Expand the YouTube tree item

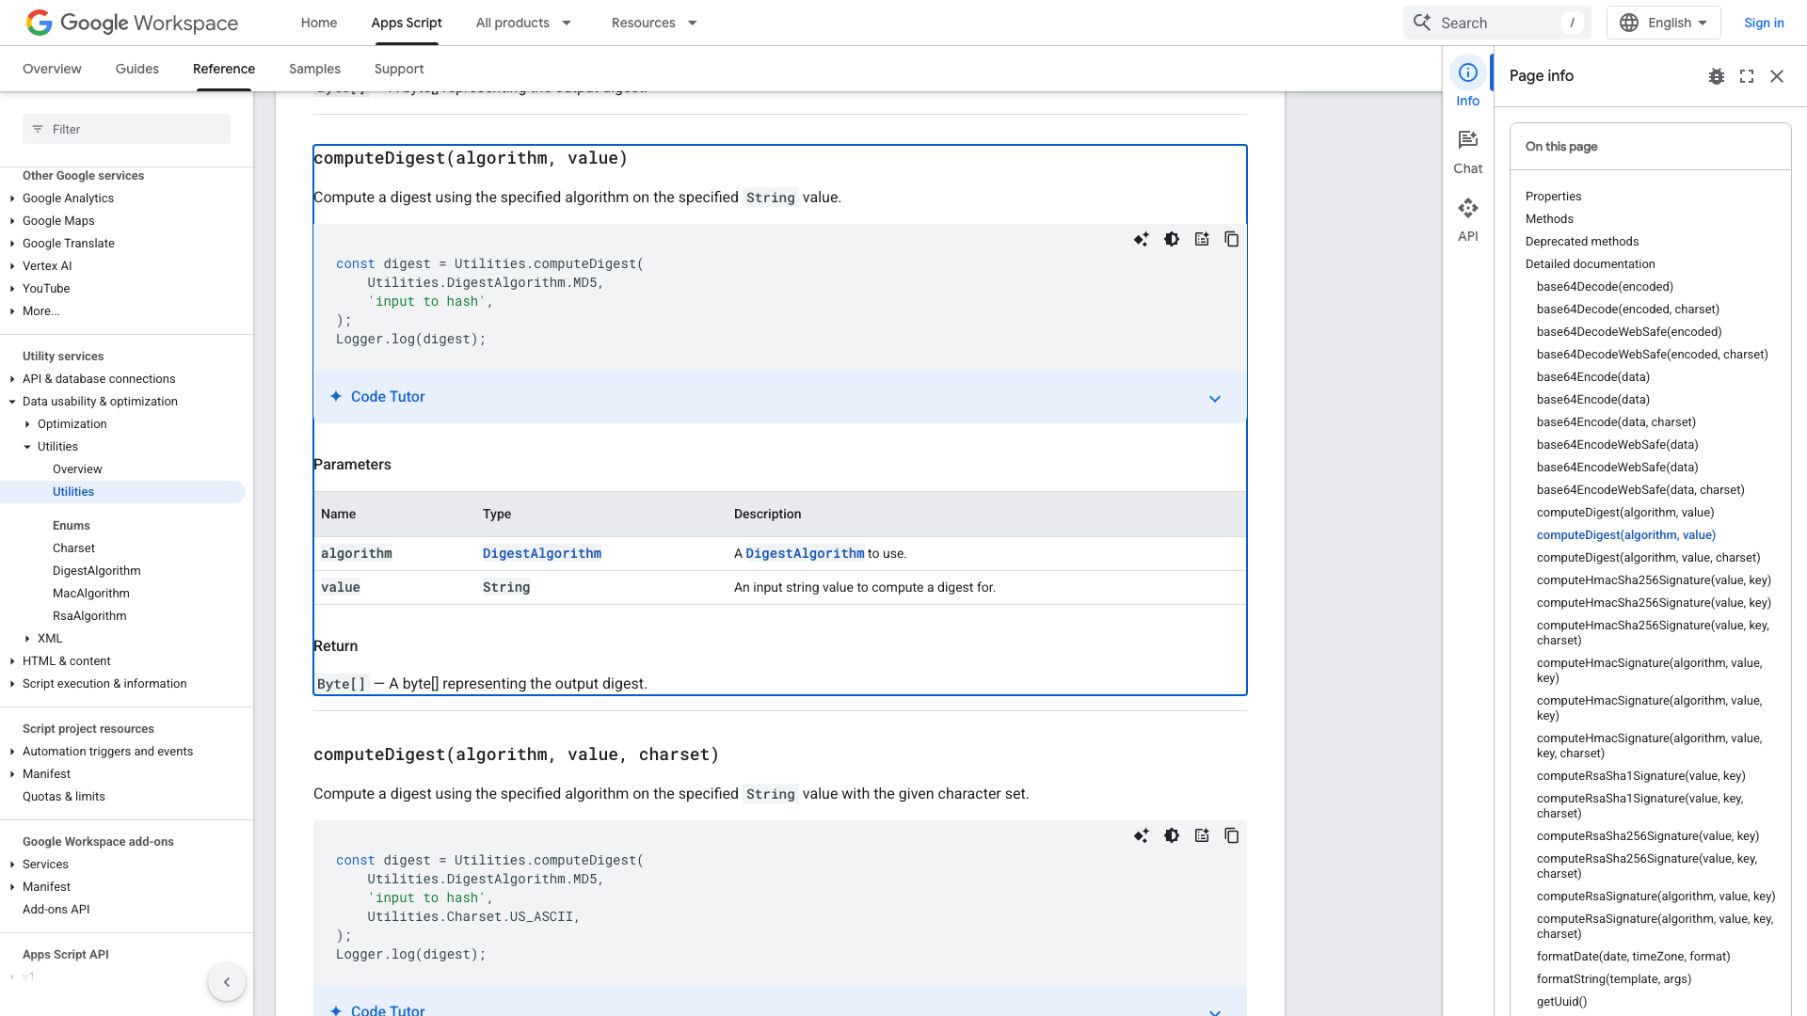(x=12, y=289)
